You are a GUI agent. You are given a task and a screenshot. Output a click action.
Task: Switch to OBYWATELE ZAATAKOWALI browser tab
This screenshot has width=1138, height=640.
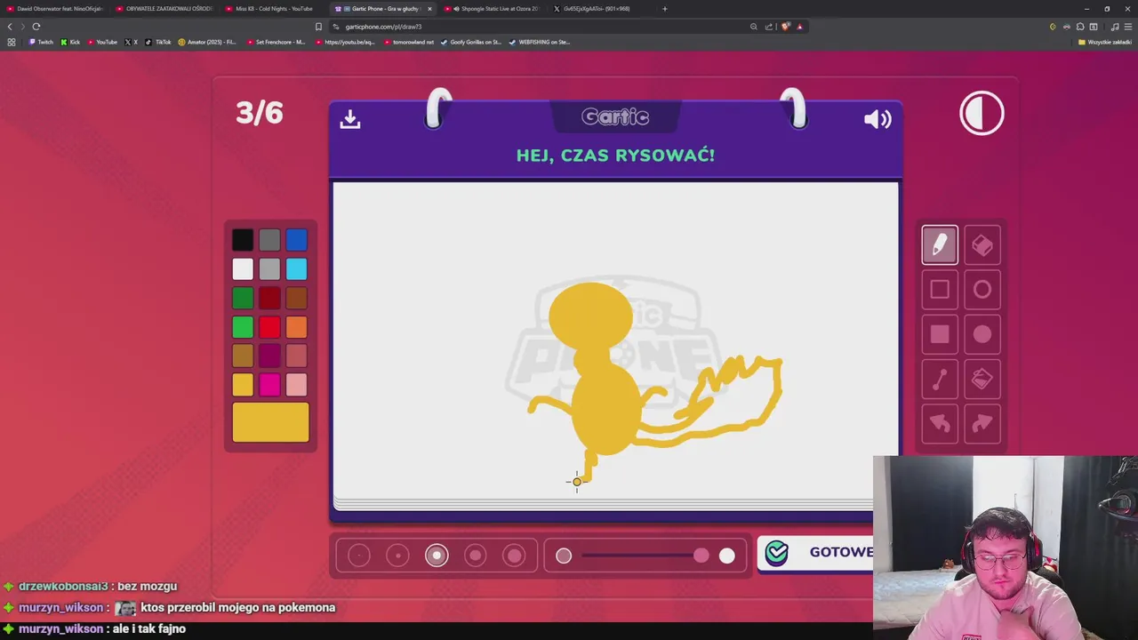pos(164,9)
